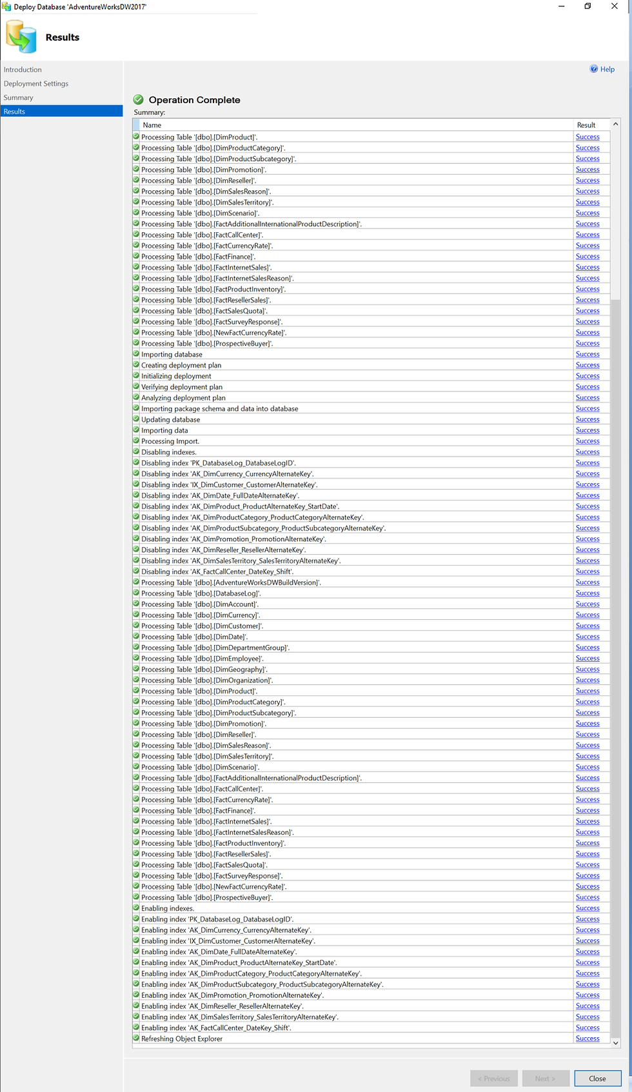Select 'Importing package schema and data into database' row
This screenshot has height=1092, width=632.
pos(371,409)
